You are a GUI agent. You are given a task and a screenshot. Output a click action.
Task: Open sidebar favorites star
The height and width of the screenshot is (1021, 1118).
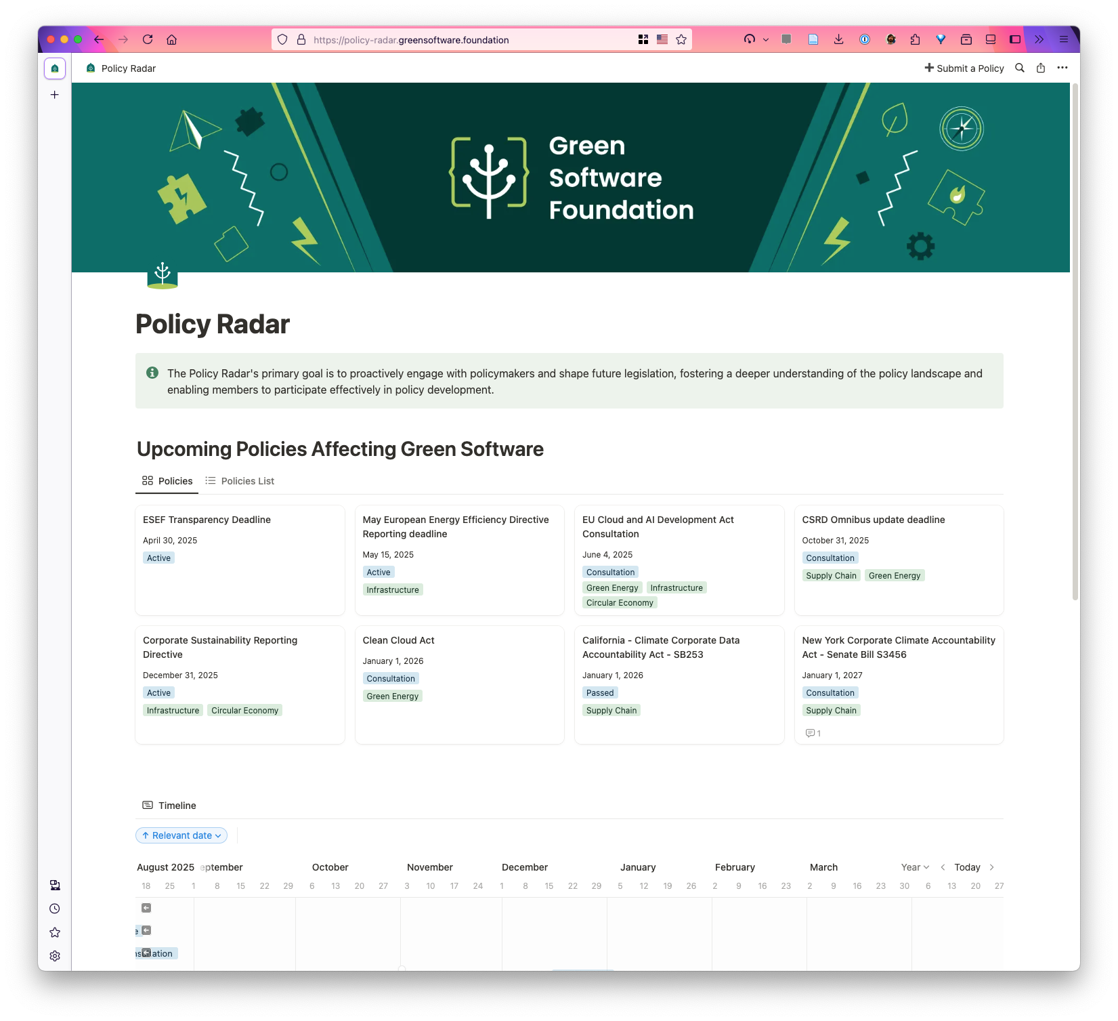(55, 932)
